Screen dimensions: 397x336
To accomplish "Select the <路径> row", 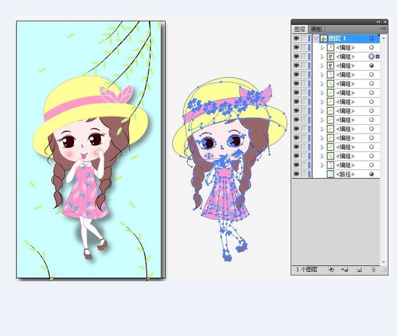I will pos(346,174).
